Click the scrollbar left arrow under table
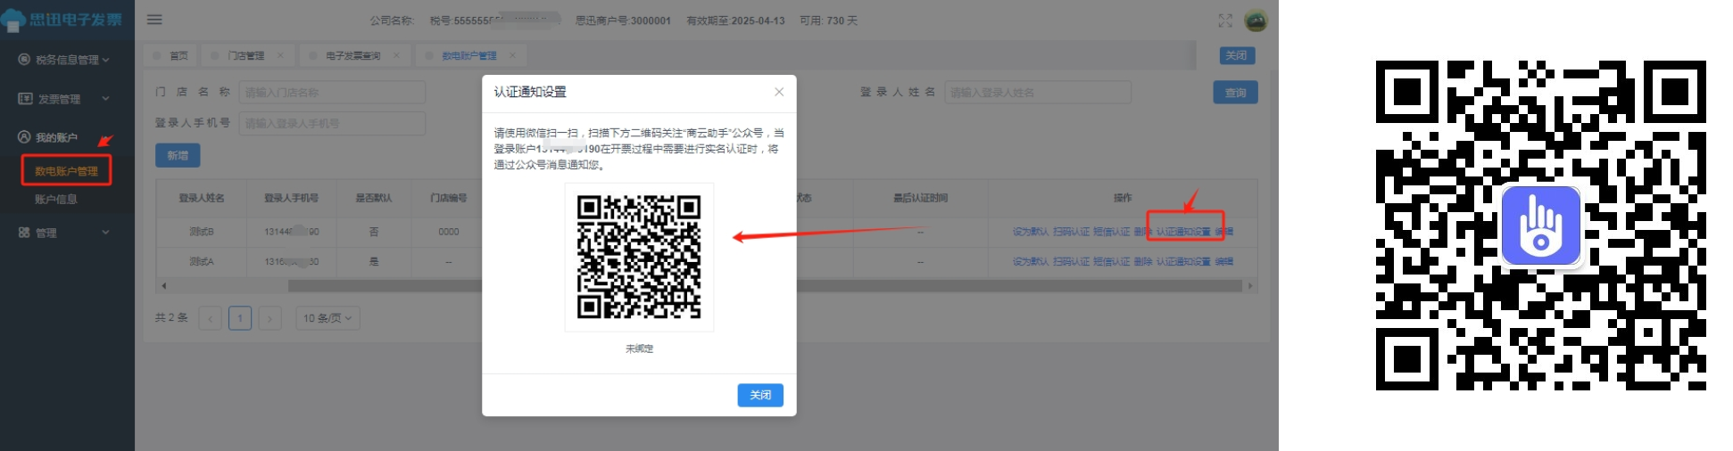Image resolution: width=1733 pixels, height=451 pixels. pos(163,286)
